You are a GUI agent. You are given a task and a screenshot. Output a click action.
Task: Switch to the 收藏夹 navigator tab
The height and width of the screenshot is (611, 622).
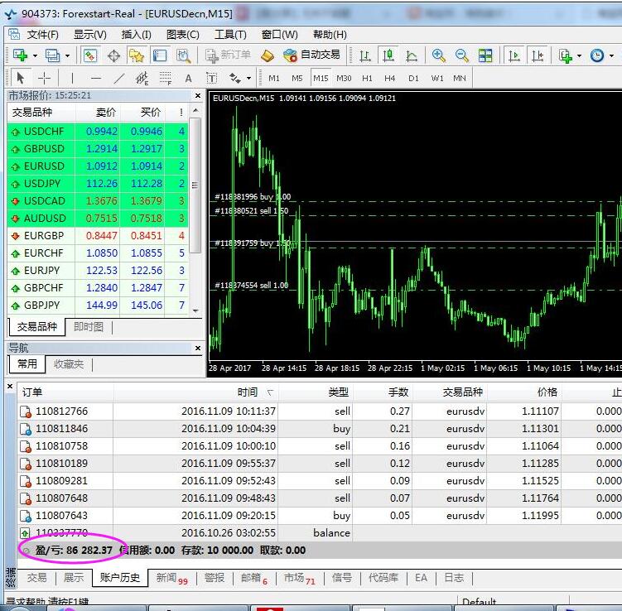coord(69,364)
